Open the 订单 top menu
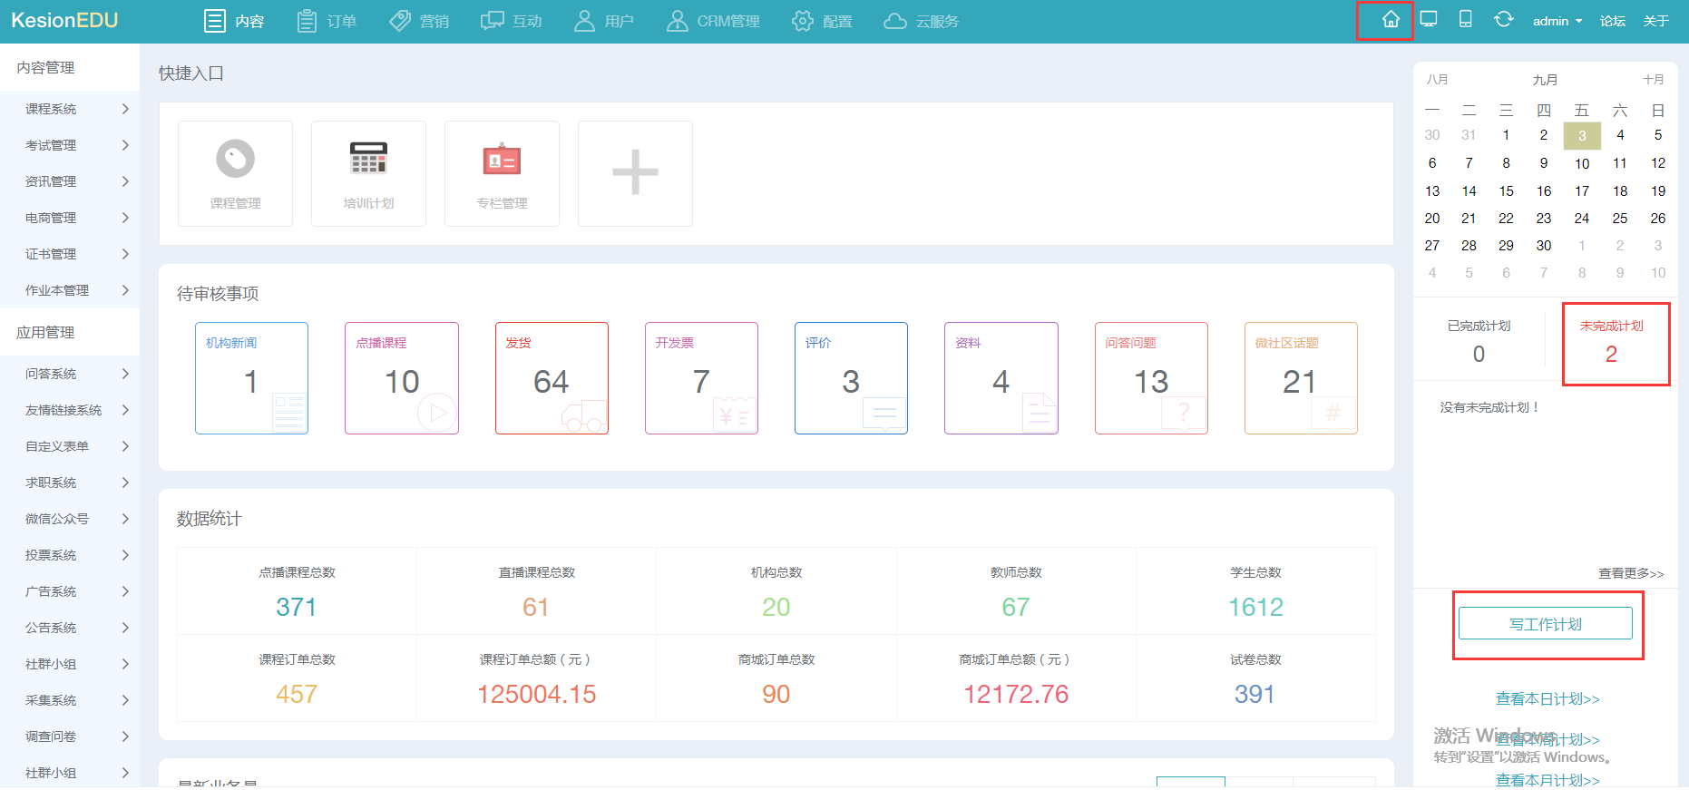1689x790 pixels. 327,21
